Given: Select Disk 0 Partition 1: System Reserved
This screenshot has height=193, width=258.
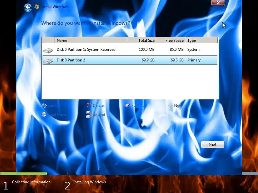Looking at the screenshot, I should coord(130,50).
